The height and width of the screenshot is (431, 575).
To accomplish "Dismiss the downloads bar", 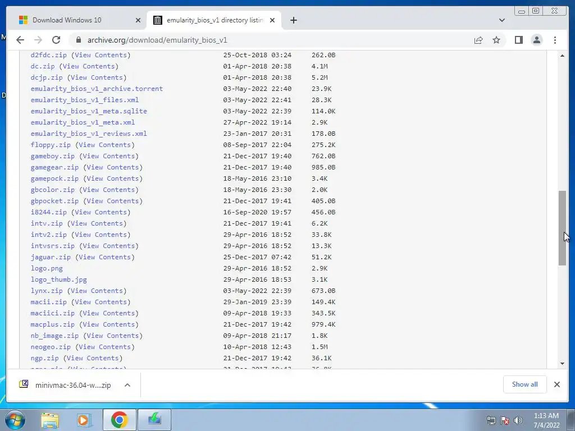I will coord(556,384).
